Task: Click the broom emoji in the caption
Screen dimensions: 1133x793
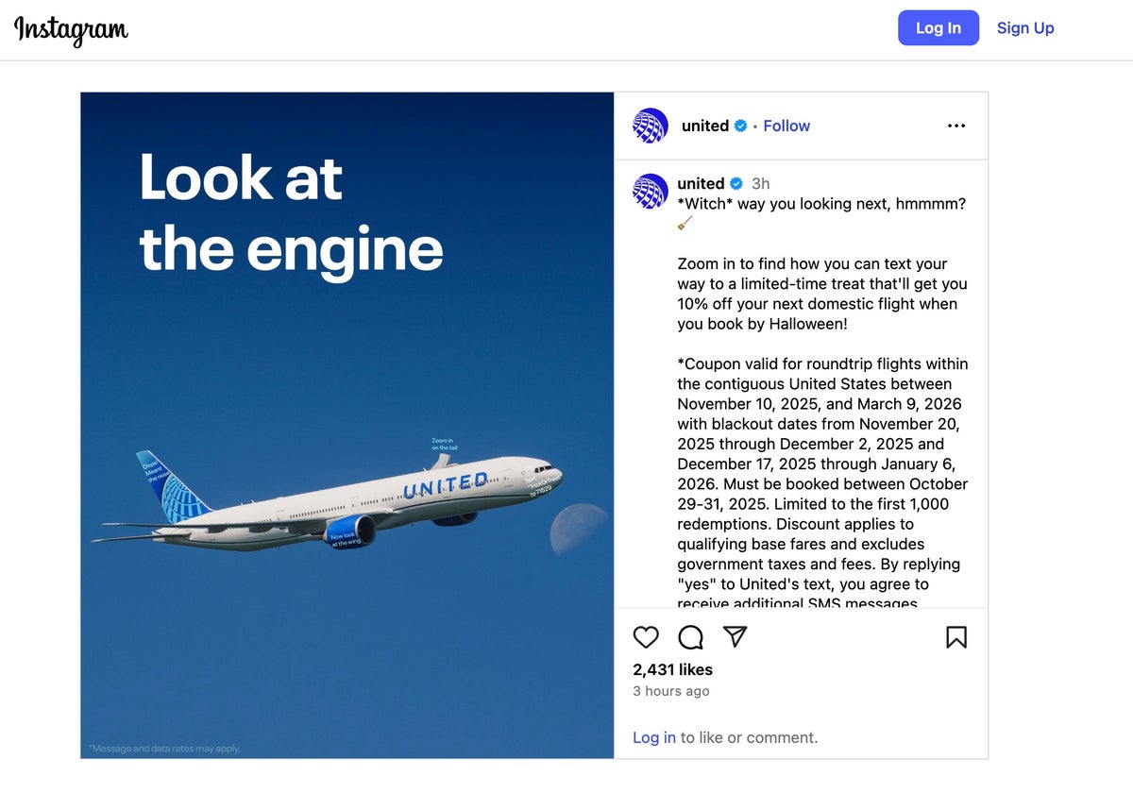Action: pos(685,223)
